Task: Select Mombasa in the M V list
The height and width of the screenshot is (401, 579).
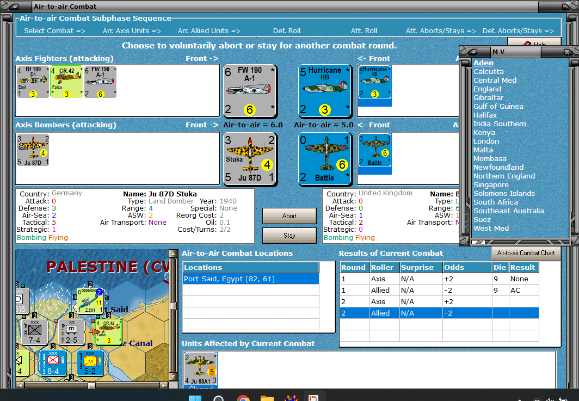Action: (x=490, y=158)
